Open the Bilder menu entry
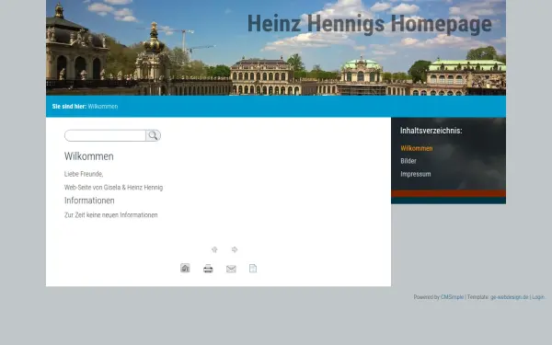The width and height of the screenshot is (552, 345). coord(408,161)
